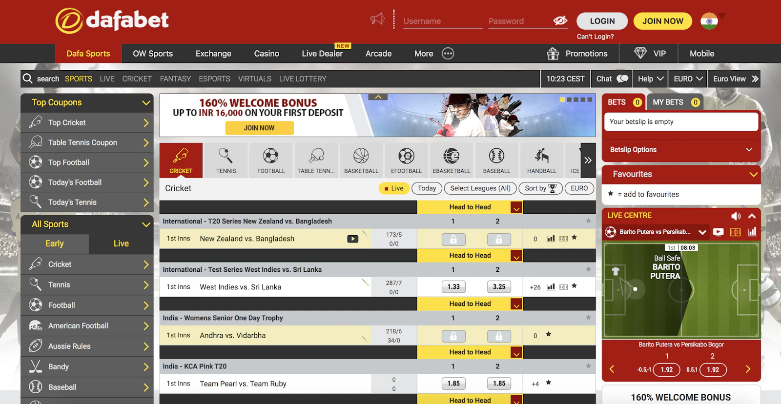
Task: Open the Table Tennis sport icon tab
Action: (316, 160)
